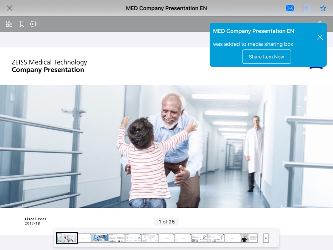Viewport: 333px width, 250px height.
Task: Open viewer settings gear icon
Action: point(33,24)
